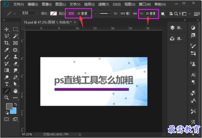Open the tool mode 形状 dropdown
The image size is (202, 138).
tap(29, 13)
